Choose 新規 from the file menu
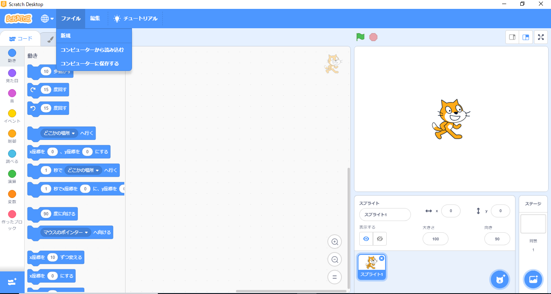Image resolution: width=551 pixels, height=294 pixels. tap(94, 36)
